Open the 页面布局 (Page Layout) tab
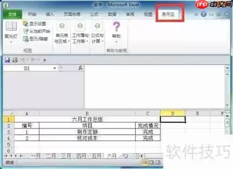Image resolution: width=233 pixels, height=169 pixels. tap(72, 14)
